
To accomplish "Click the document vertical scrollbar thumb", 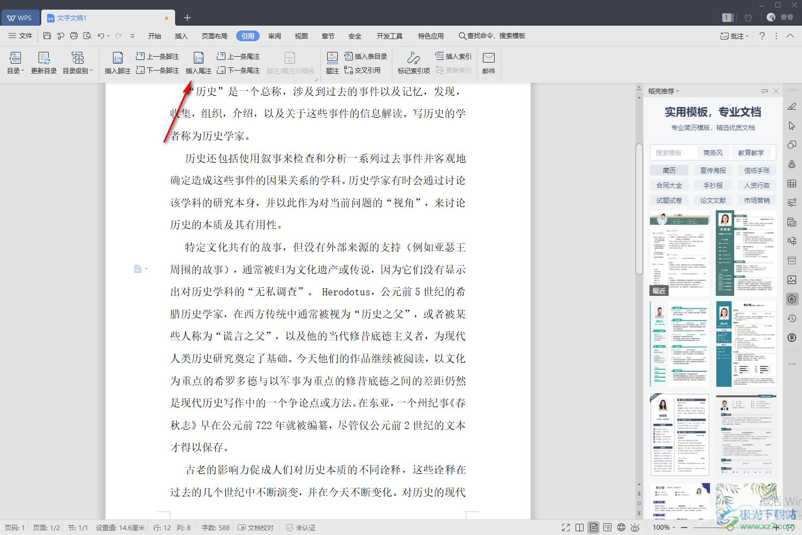I will 639,209.
